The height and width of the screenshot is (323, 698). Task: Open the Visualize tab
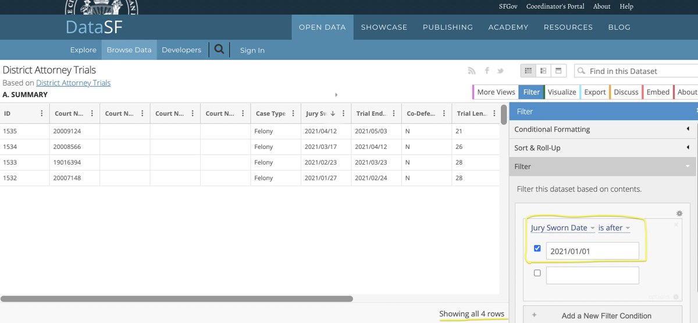pos(562,92)
